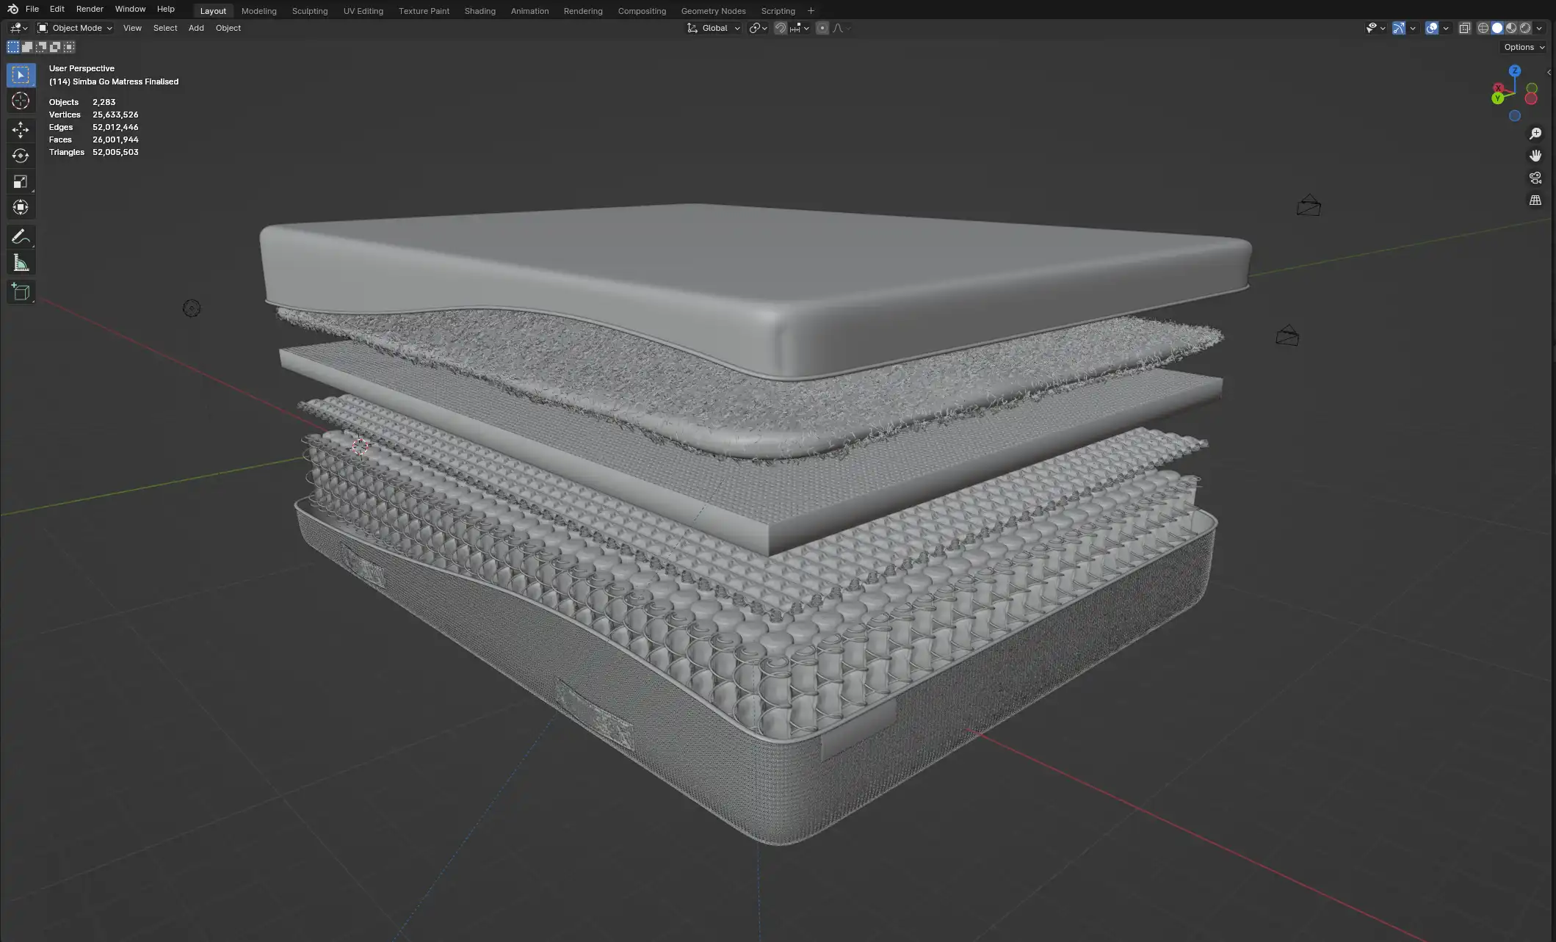Open the Window menu
1556x942 pixels.
click(x=130, y=9)
